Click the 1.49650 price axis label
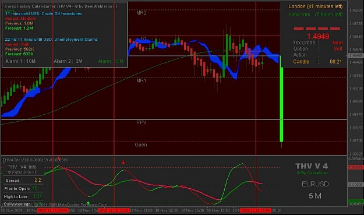The width and height of the screenshot is (364, 215). [x=356, y=37]
